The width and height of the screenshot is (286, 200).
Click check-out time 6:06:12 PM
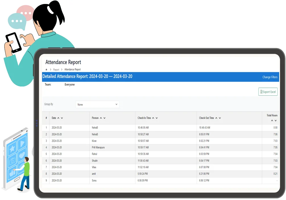pos(204,180)
